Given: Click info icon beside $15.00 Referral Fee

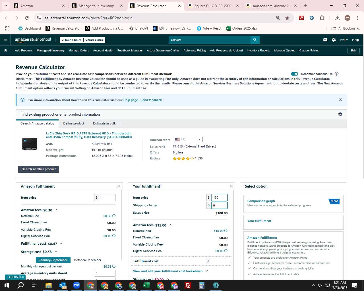Looking at the screenshot, I should [226, 231].
